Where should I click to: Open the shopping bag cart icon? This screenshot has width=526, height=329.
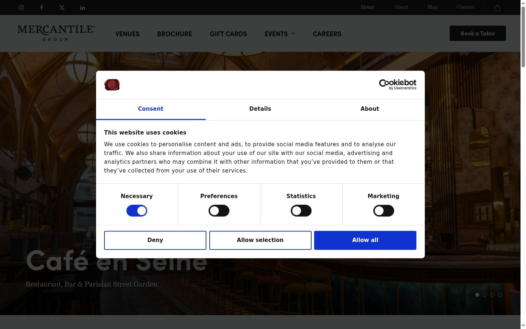coord(498,8)
